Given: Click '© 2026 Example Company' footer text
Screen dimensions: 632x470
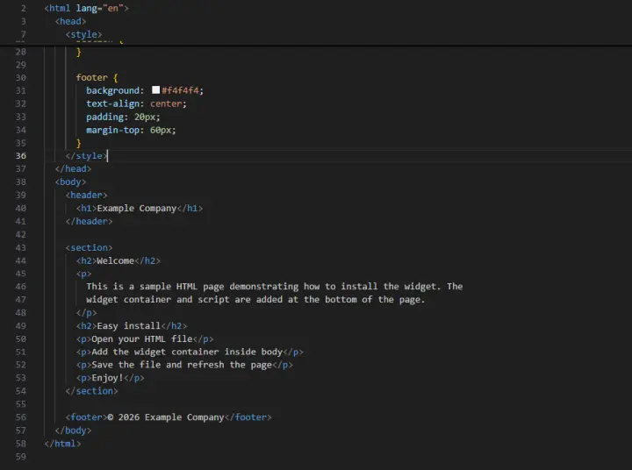Looking at the screenshot, I should tap(166, 417).
